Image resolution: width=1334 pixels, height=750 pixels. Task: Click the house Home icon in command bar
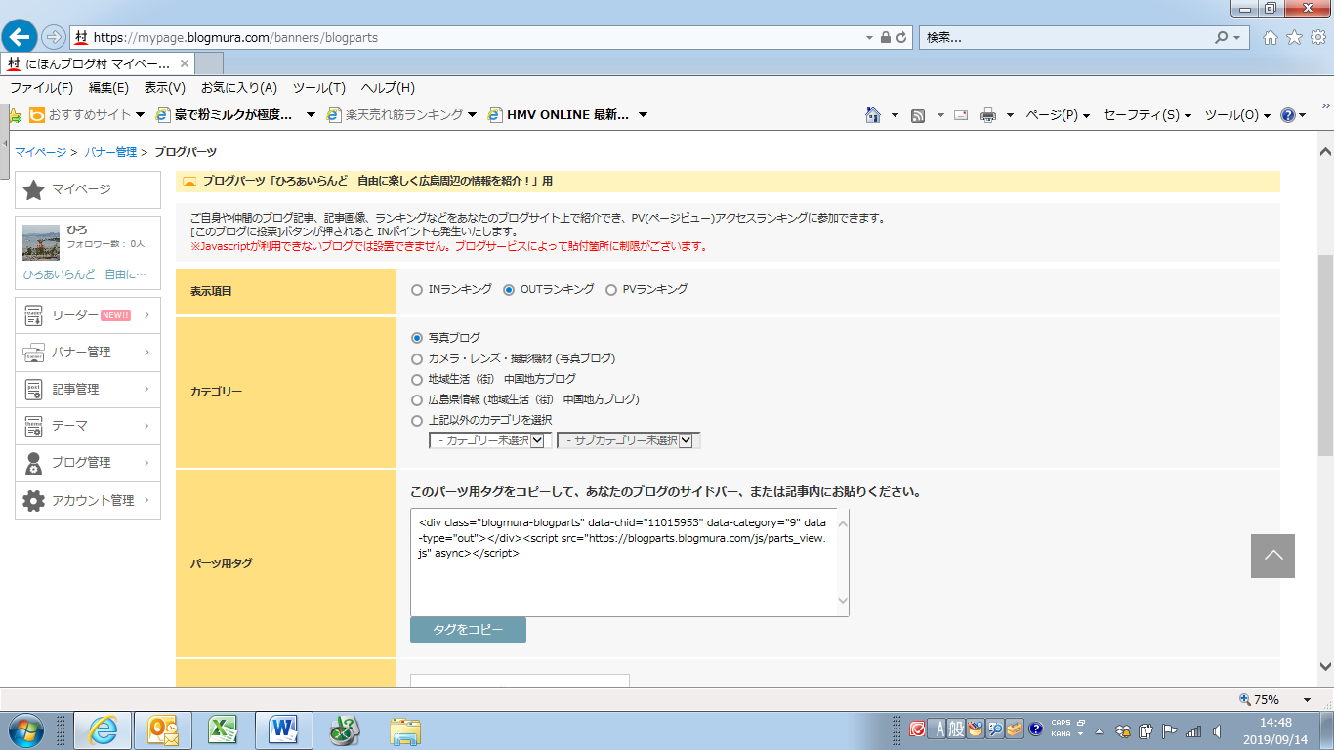point(873,114)
